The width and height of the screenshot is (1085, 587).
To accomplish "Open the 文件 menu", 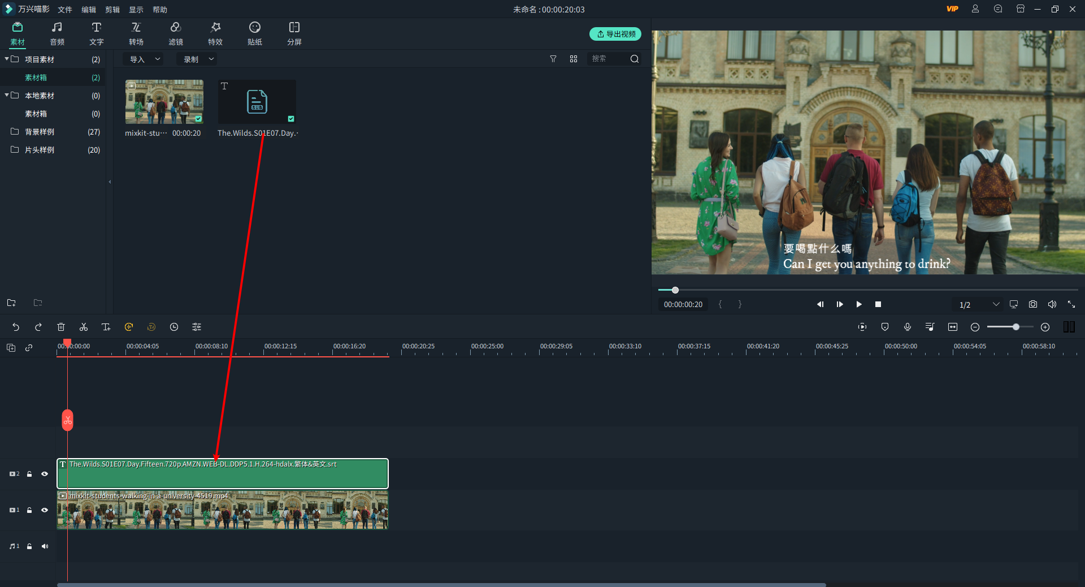I will [x=65, y=10].
